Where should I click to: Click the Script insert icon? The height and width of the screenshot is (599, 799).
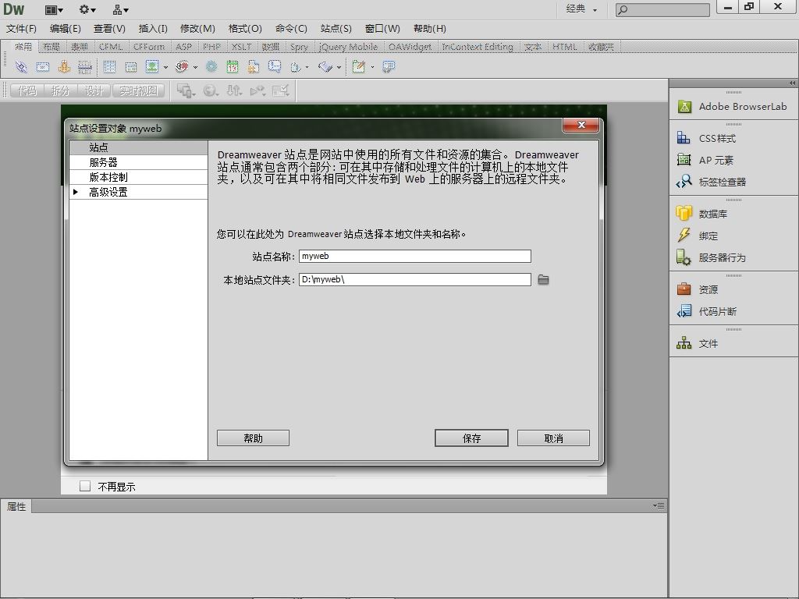click(325, 67)
